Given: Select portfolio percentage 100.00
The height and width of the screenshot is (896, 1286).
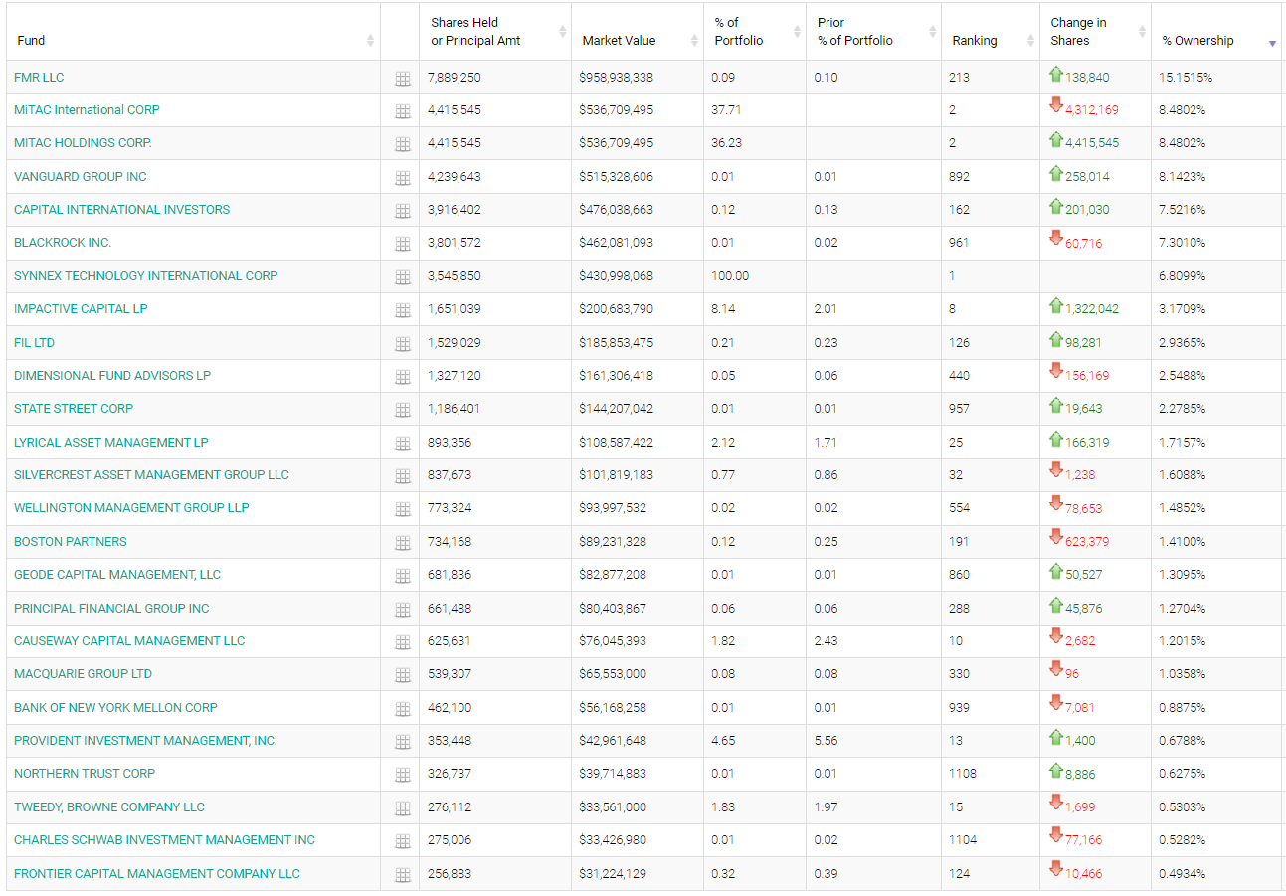Looking at the screenshot, I should tap(731, 276).
